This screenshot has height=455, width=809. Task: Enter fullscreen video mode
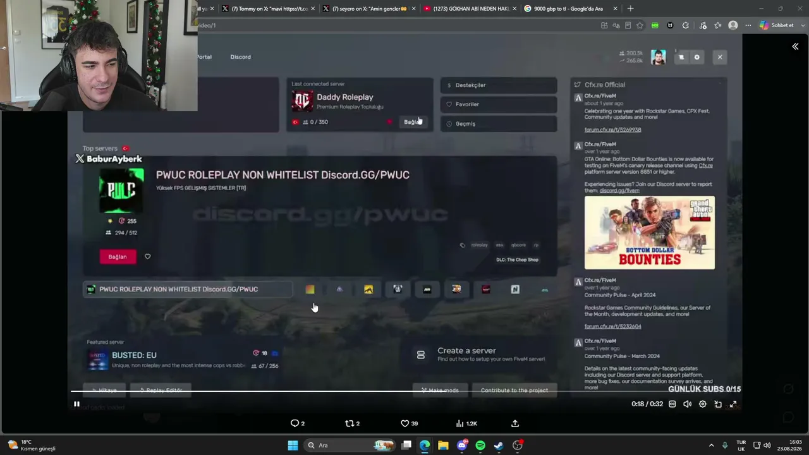[x=733, y=404]
